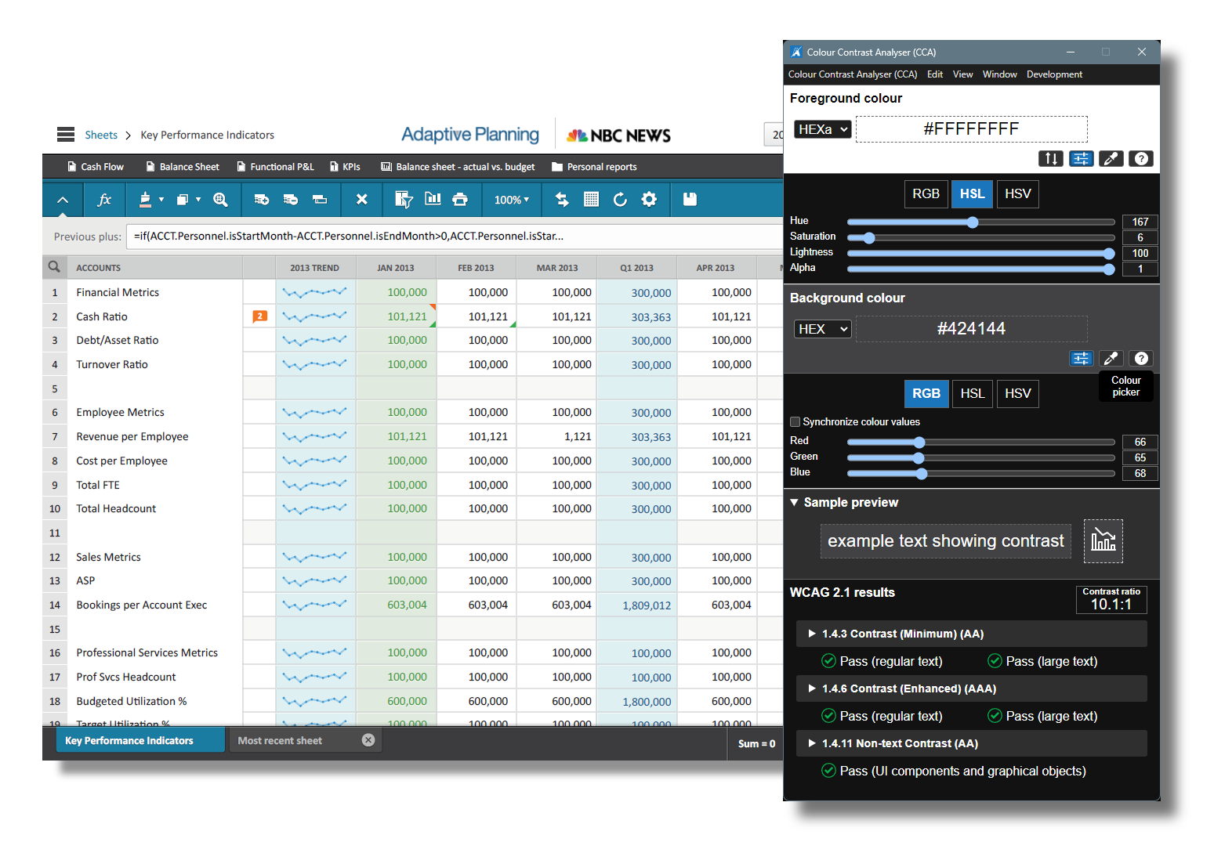Click the Sheets breadcrumb link
The width and height of the screenshot is (1214, 860).
[x=101, y=135]
